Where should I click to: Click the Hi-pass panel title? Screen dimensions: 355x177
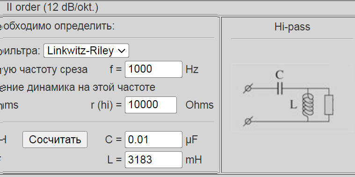coord(292,27)
